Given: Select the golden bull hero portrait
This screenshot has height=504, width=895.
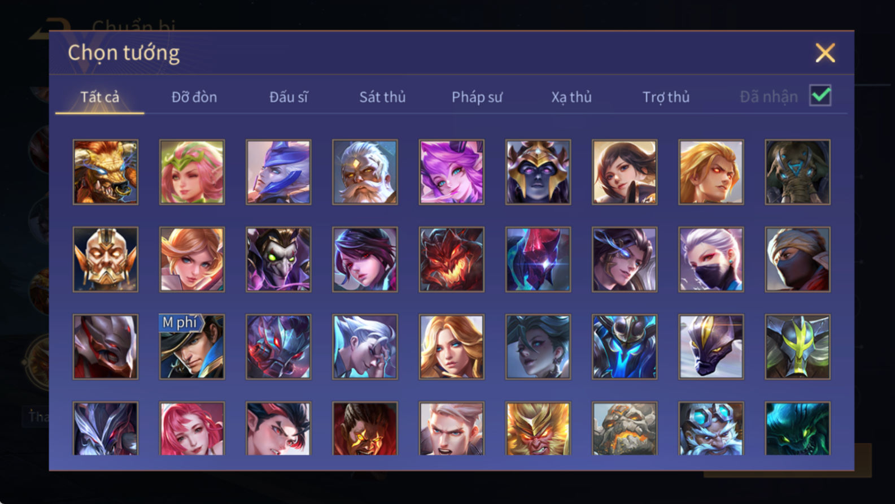Looking at the screenshot, I should click(x=106, y=172).
